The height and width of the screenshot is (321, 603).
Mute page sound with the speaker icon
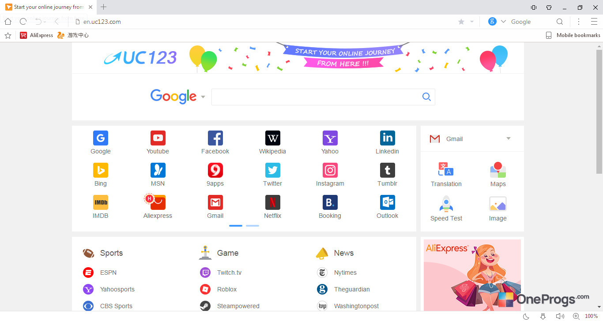[x=559, y=316]
